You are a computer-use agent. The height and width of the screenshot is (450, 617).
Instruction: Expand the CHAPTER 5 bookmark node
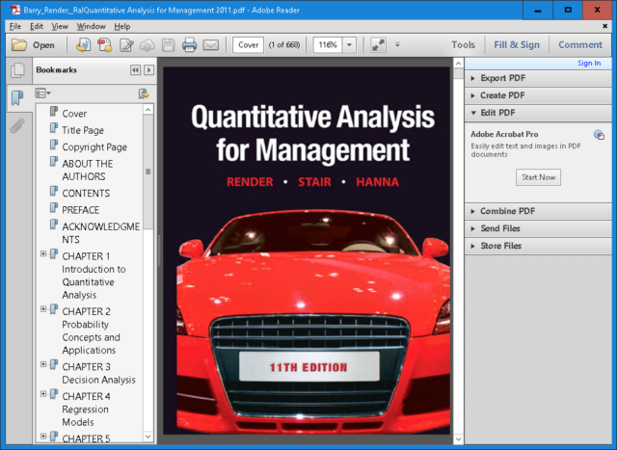43,436
